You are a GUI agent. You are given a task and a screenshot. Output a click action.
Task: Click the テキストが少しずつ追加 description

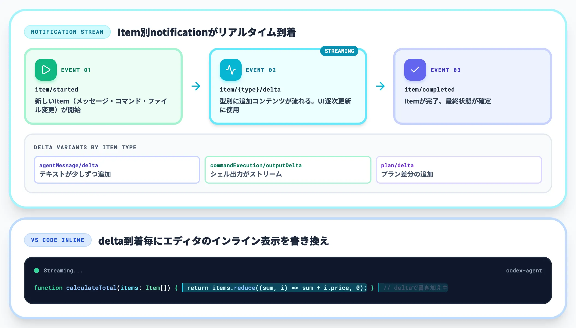pos(75,174)
